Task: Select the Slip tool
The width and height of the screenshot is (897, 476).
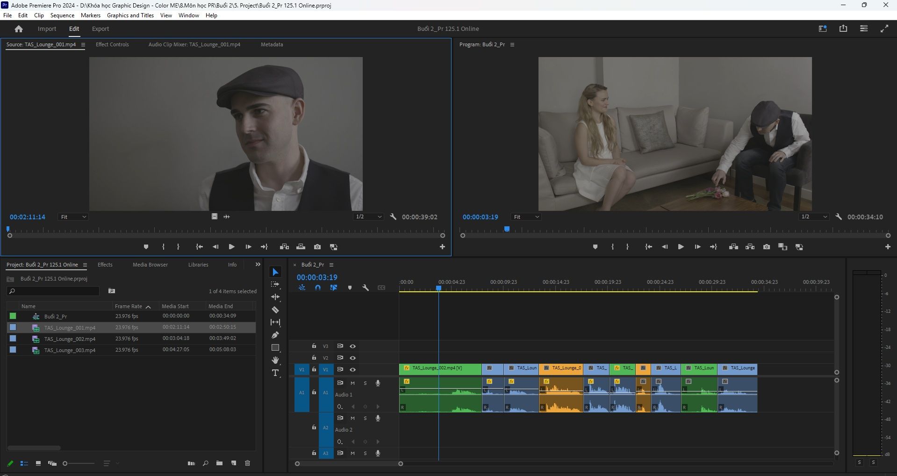Action: [275, 322]
